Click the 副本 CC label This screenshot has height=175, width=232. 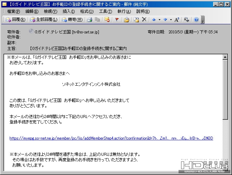12,43
